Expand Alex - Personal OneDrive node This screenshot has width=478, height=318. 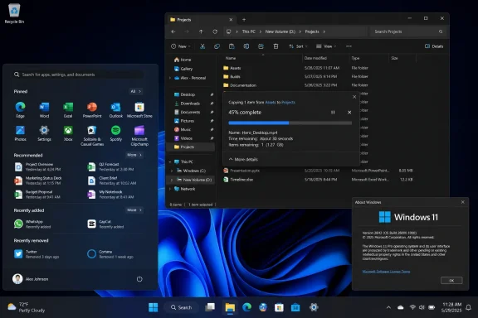coord(170,78)
